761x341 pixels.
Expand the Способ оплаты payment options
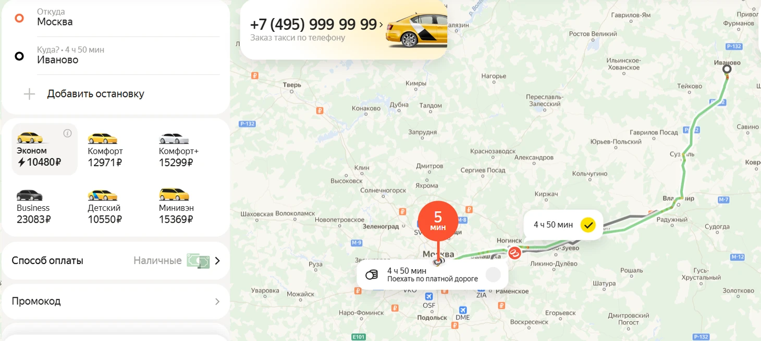116,260
